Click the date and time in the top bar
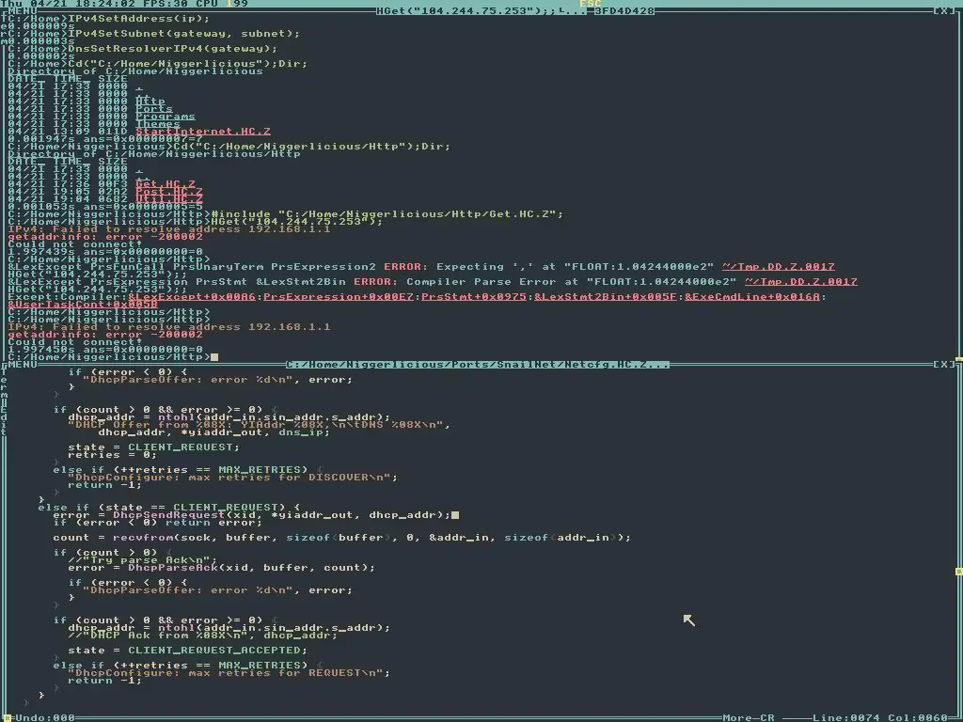 [x=68, y=4]
